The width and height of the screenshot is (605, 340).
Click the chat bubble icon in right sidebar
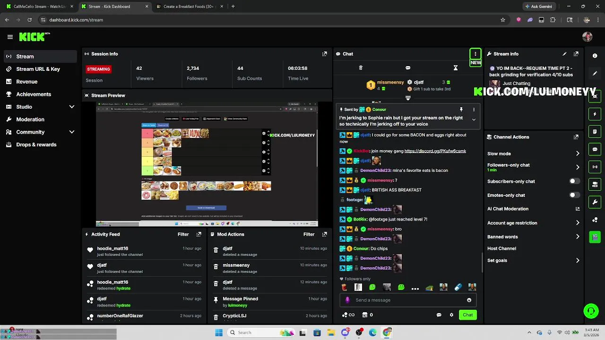pyautogui.click(x=595, y=149)
